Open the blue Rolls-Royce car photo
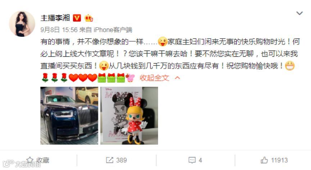Viewport: 311px width, 170px height. click(69, 116)
